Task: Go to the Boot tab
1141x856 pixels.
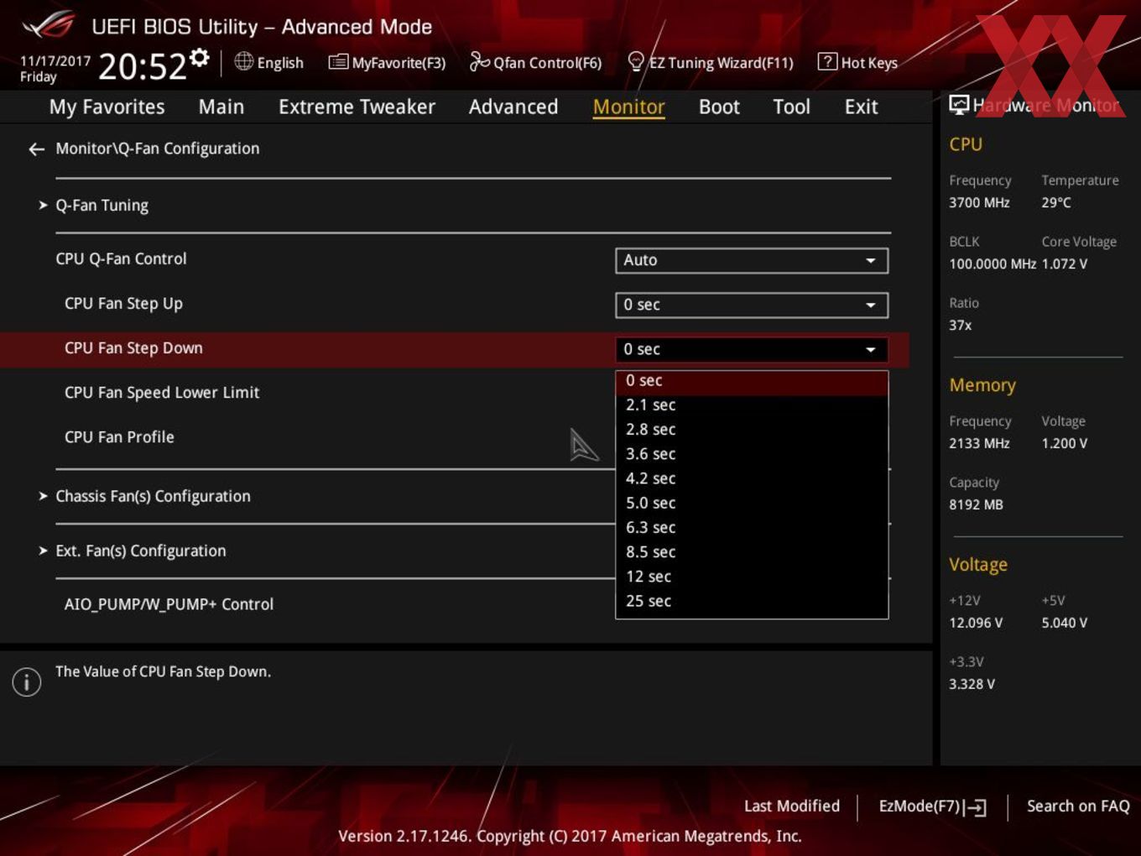Action: 719,107
